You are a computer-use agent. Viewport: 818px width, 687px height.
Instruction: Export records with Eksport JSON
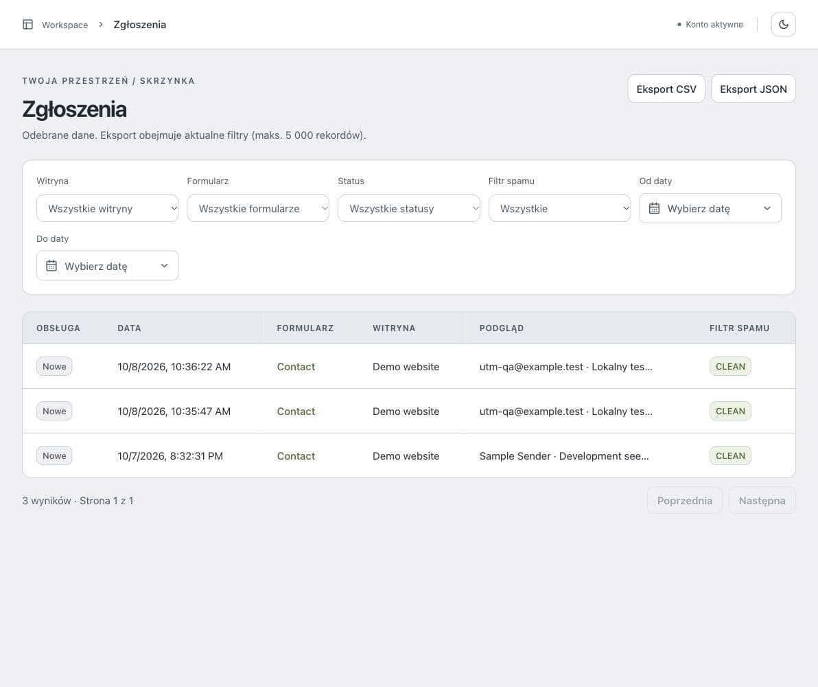click(x=753, y=89)
